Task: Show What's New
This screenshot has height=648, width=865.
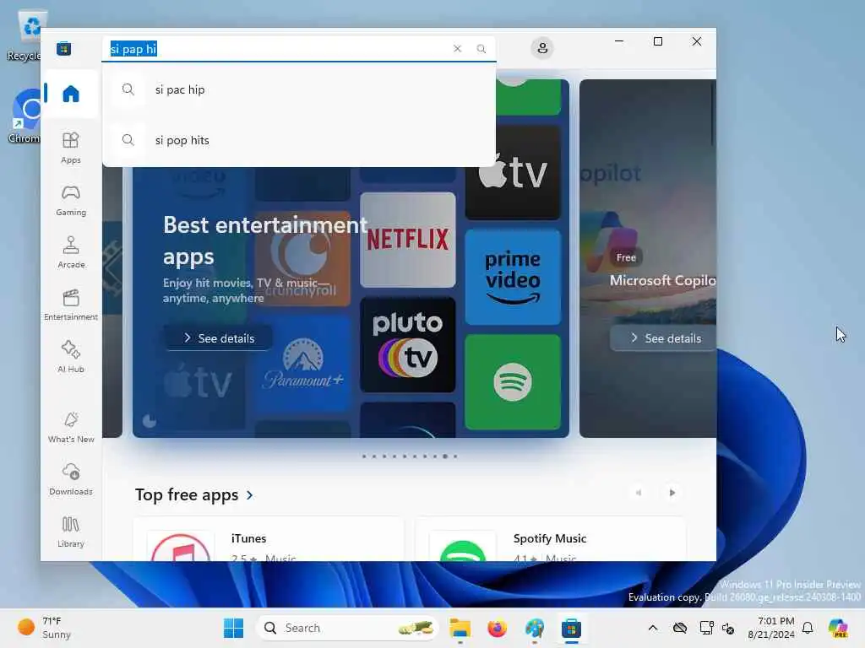Action: click(x=71, y=427)
